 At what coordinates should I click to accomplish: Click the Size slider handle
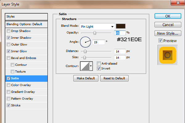pos(84,58)
